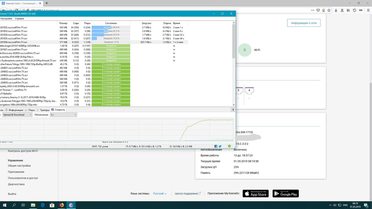This screenshot has height=209, width=372.
Task: Bookmark this page with the star icon
Action: (x=329, y=10)
